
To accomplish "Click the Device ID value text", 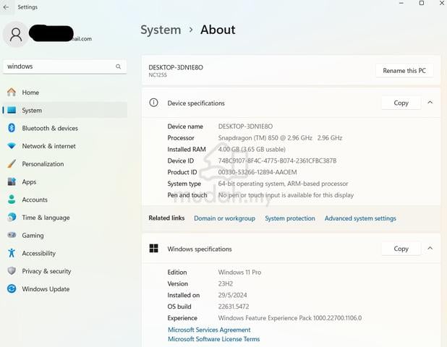I will [x=277, y=160].
